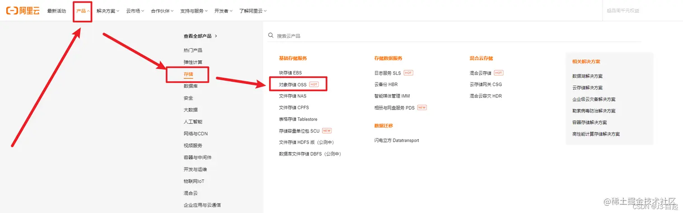Open 混合云容灾 HDR product

(486, 96)
